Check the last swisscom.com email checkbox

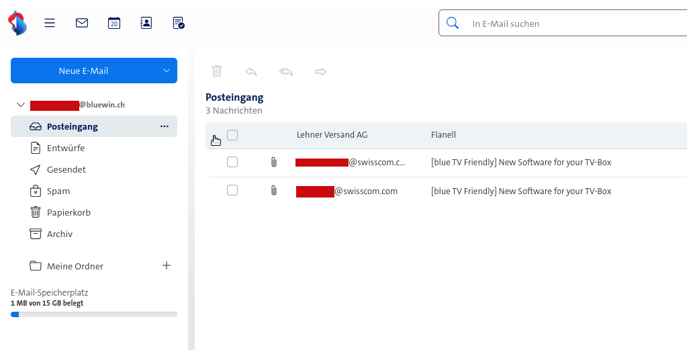232,191
